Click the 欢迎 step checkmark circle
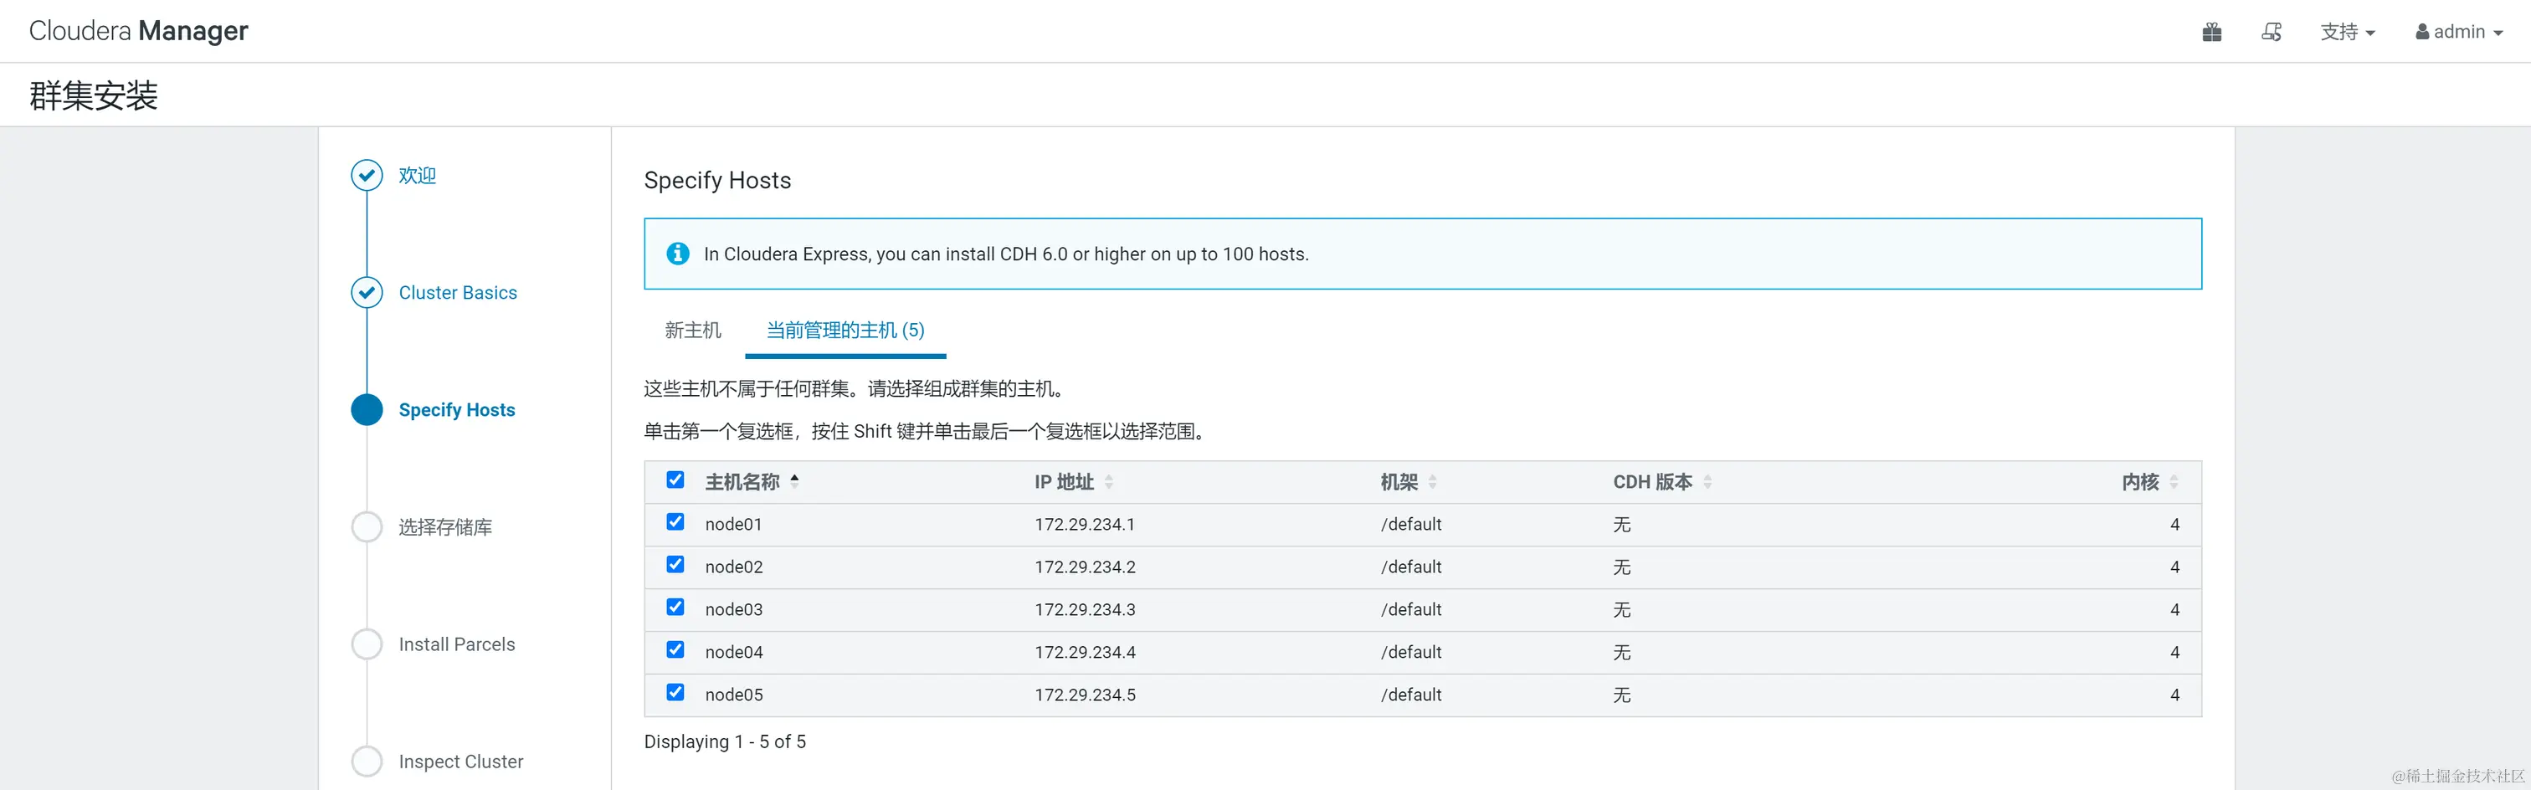The width and height of the screenshot is (2531, 790). click(367, 175)
